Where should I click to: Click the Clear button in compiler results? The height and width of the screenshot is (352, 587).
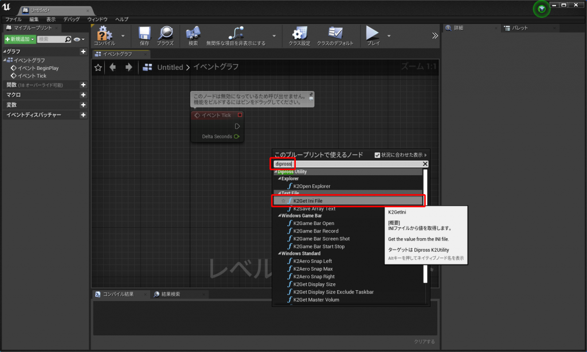click(424, 342)
